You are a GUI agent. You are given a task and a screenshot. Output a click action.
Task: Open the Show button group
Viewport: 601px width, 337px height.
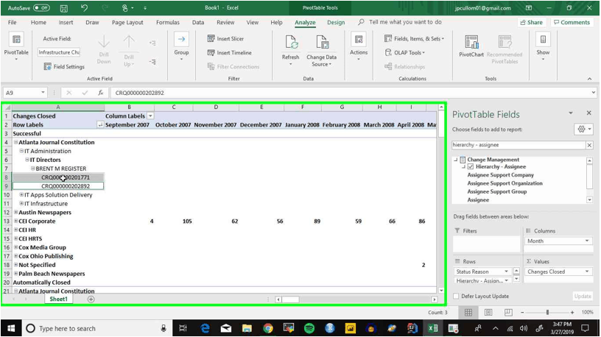(x=543, y=46)
